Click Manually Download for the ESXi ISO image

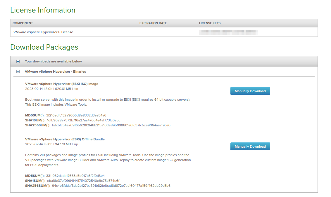coord(250,91)
